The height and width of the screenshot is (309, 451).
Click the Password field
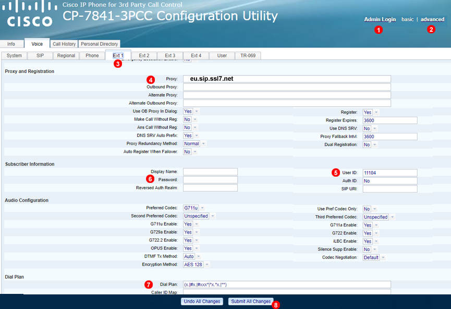(x=210, y=180)
